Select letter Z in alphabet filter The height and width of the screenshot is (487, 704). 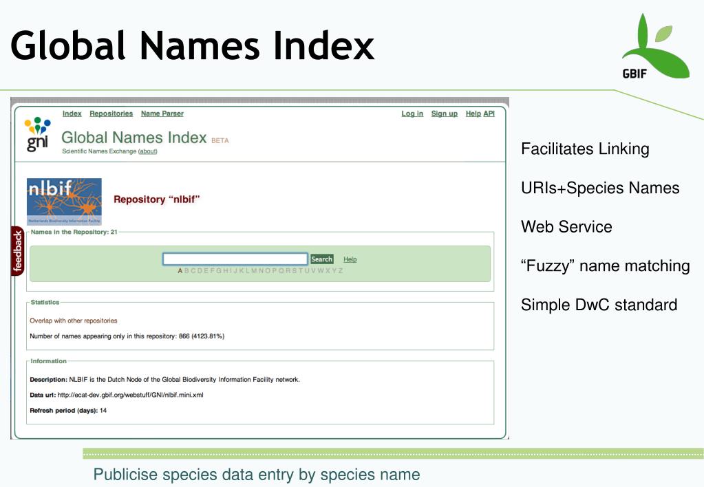[x=341, y=270]
